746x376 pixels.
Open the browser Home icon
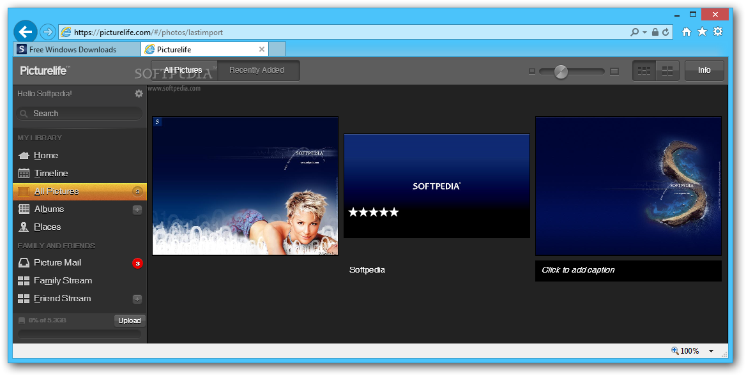click(686, 32)
